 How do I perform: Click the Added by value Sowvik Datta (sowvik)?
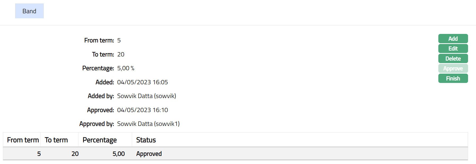tap(146, 96)
